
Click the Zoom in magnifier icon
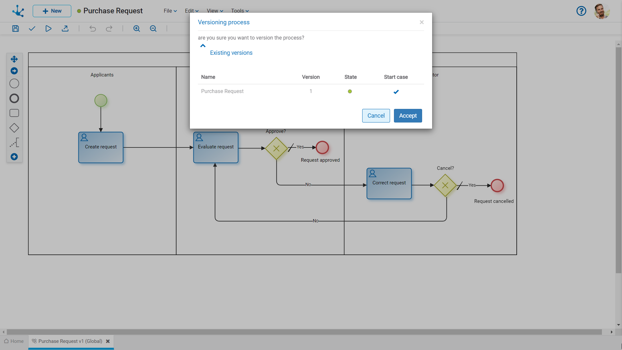point(137,29)
